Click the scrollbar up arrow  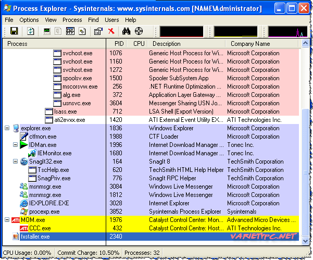(305, 43)
